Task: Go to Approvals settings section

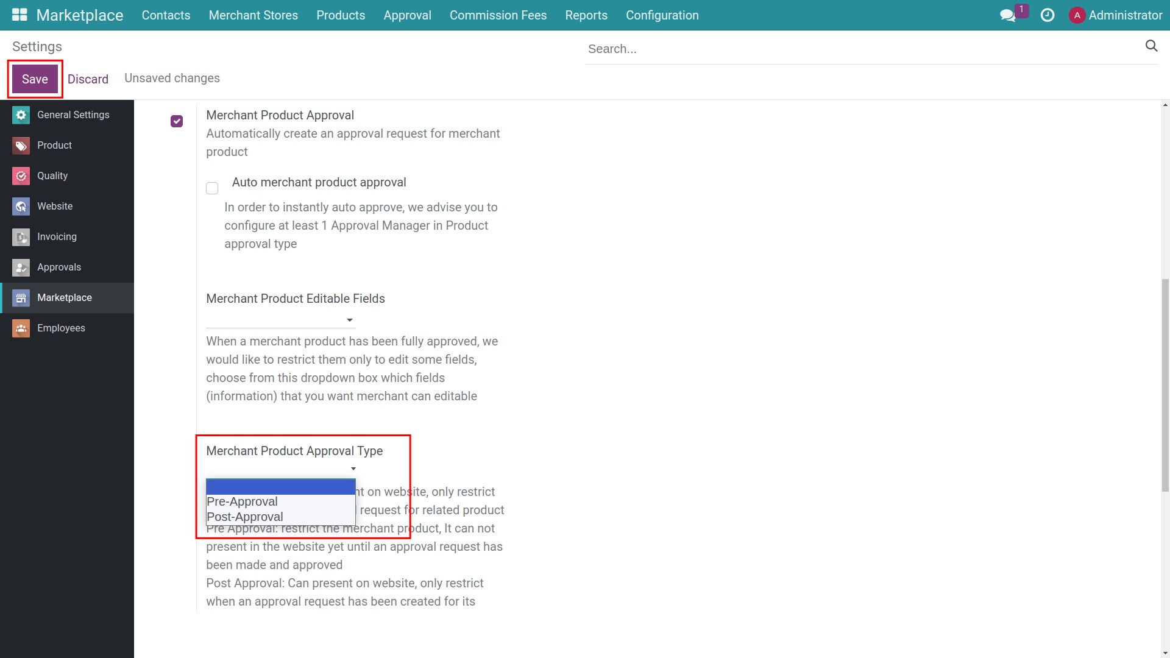Action: tap(67, 267)
